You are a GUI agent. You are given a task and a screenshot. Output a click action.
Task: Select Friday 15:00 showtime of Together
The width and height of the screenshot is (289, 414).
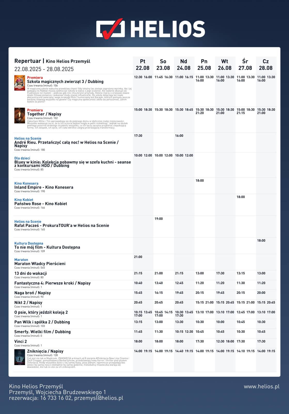[x=138, y=110]
